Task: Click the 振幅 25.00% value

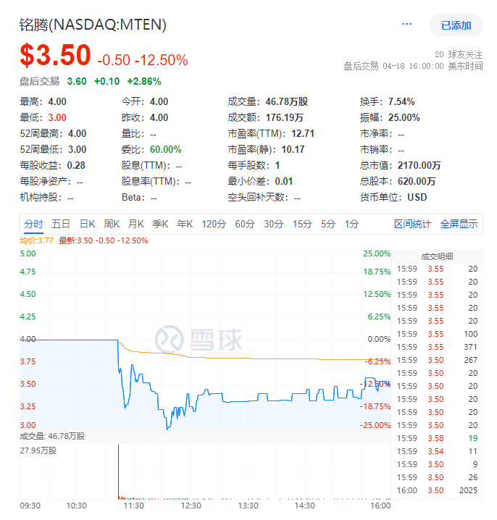Action: click(x=404, y=117)
